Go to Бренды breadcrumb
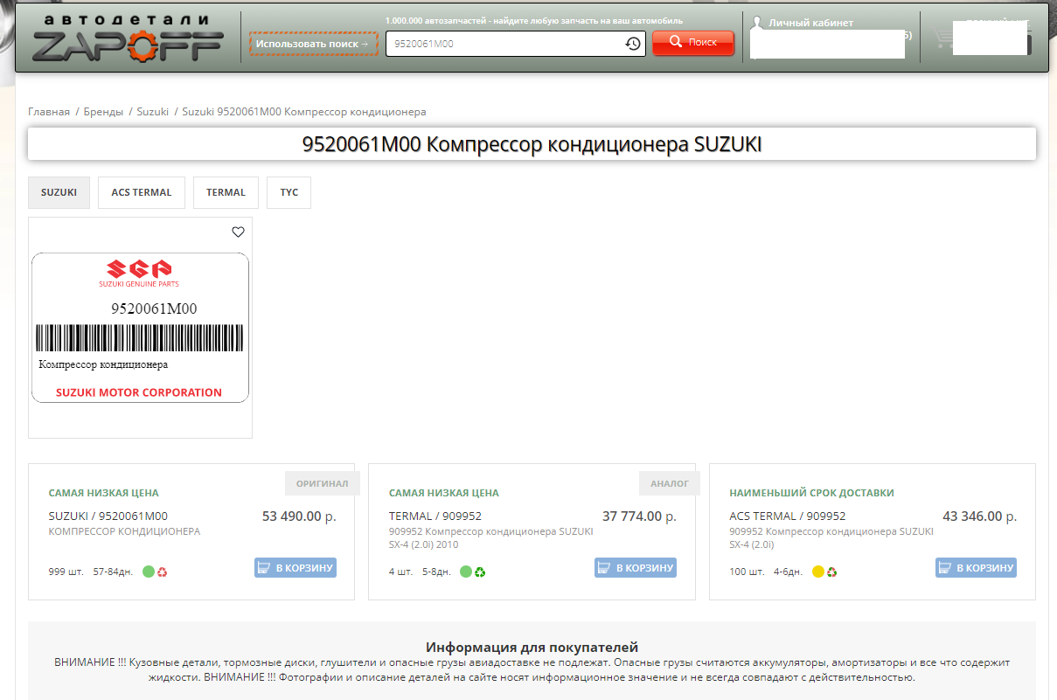This screenshot has height=700, width=1057. 103,112
